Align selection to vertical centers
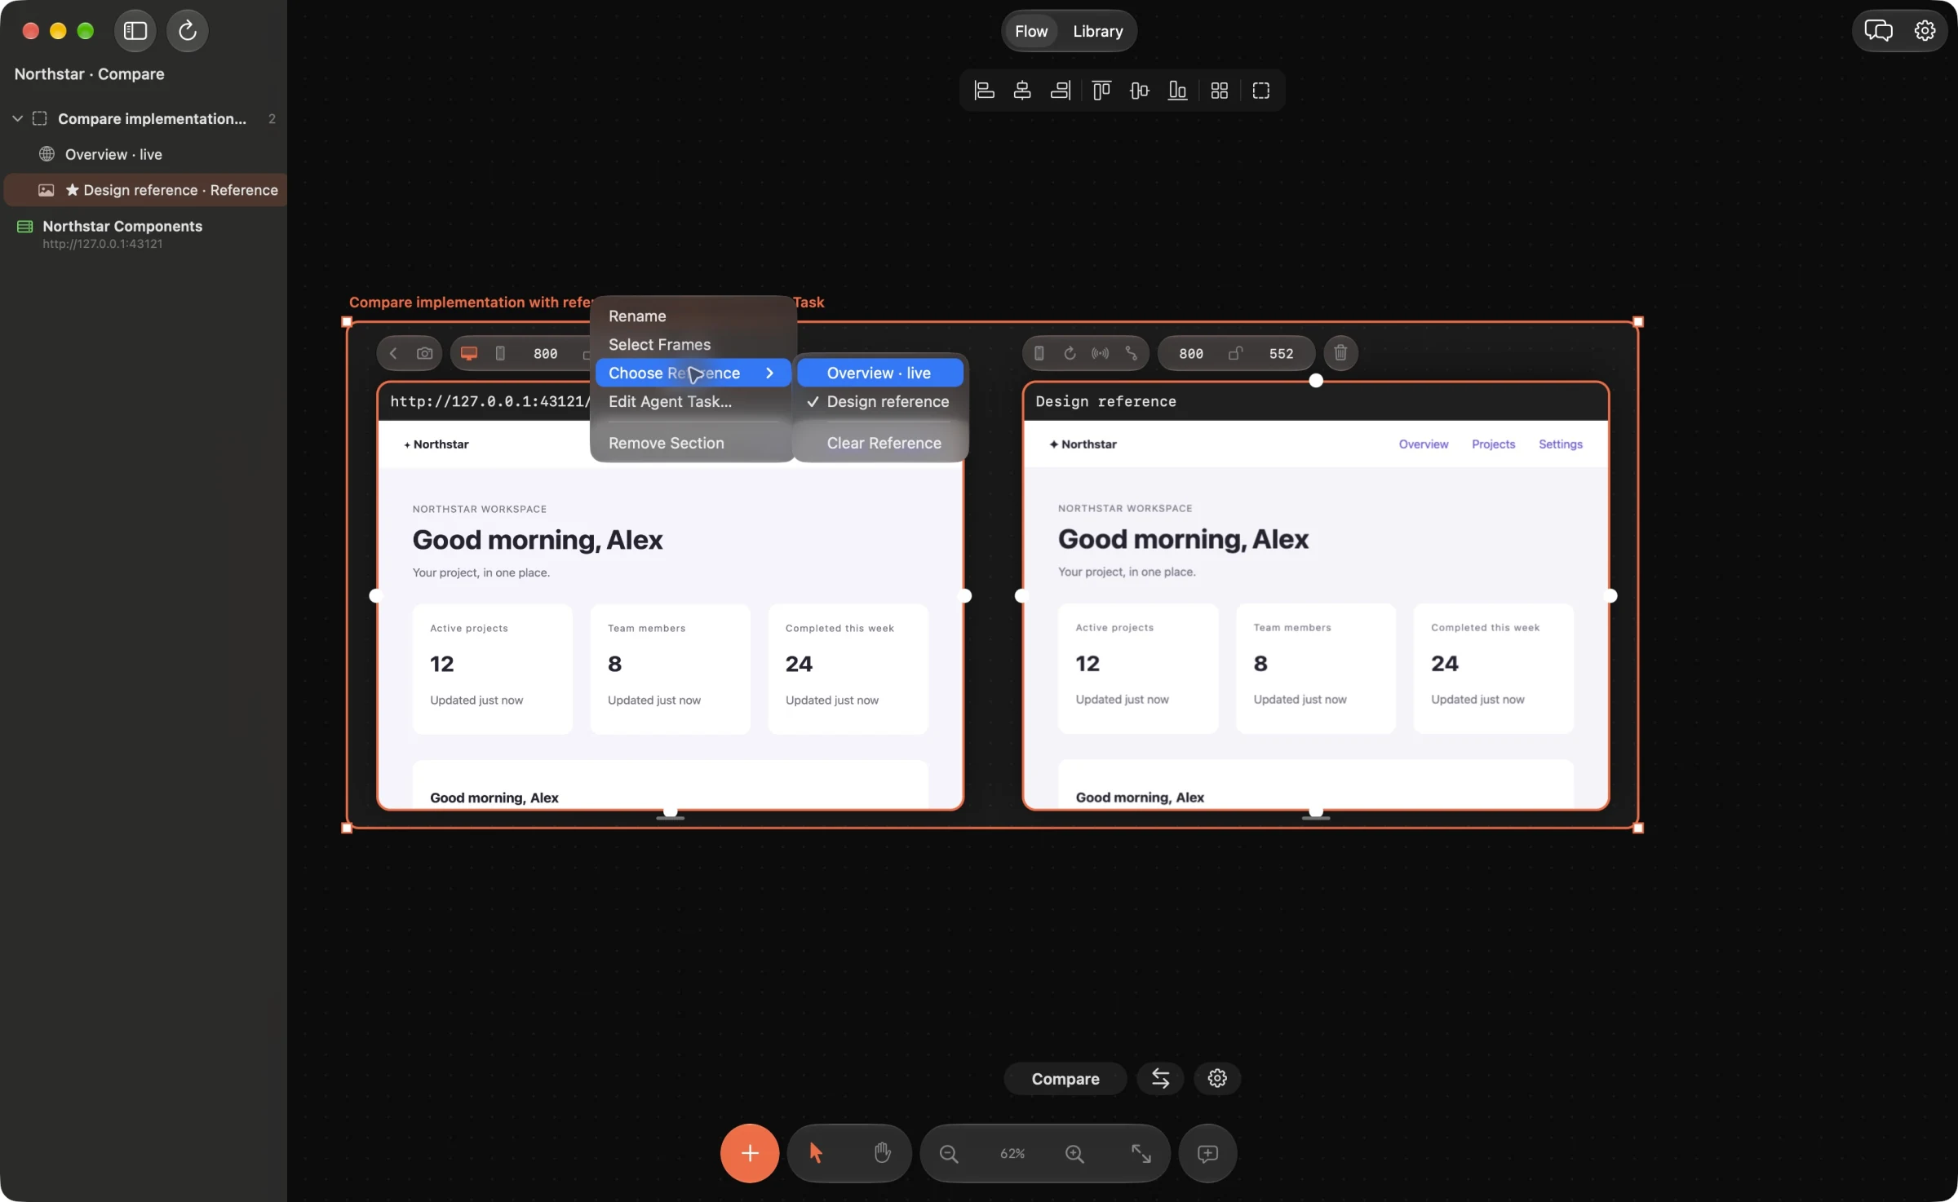Viewport: 1958px width, 1202px height. coord(1140,91)
